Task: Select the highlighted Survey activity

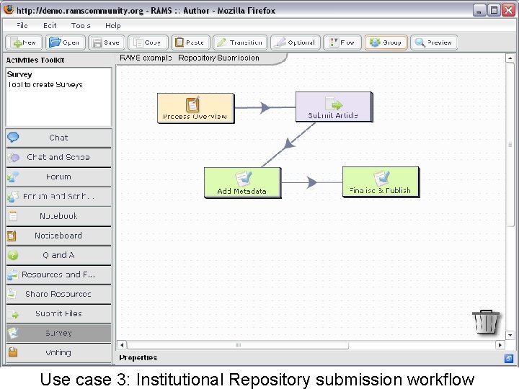Action: click(58, 333)
